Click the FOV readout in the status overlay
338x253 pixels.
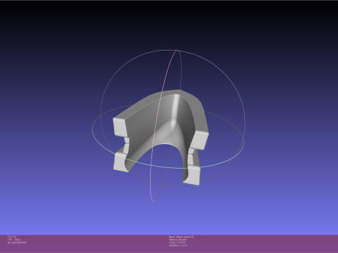12,237
